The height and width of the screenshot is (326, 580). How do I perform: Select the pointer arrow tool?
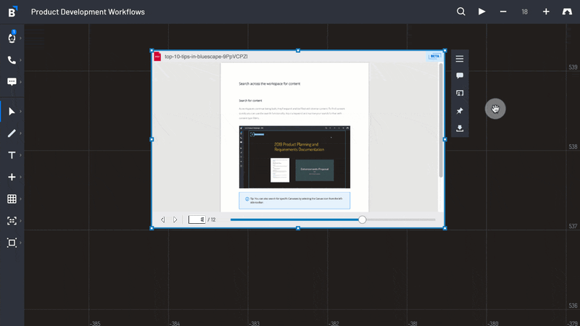click(12, 112)
